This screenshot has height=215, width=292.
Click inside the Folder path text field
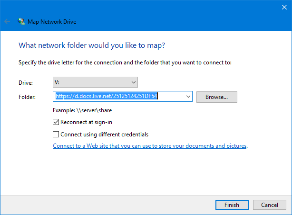click(x=119, y=96)
